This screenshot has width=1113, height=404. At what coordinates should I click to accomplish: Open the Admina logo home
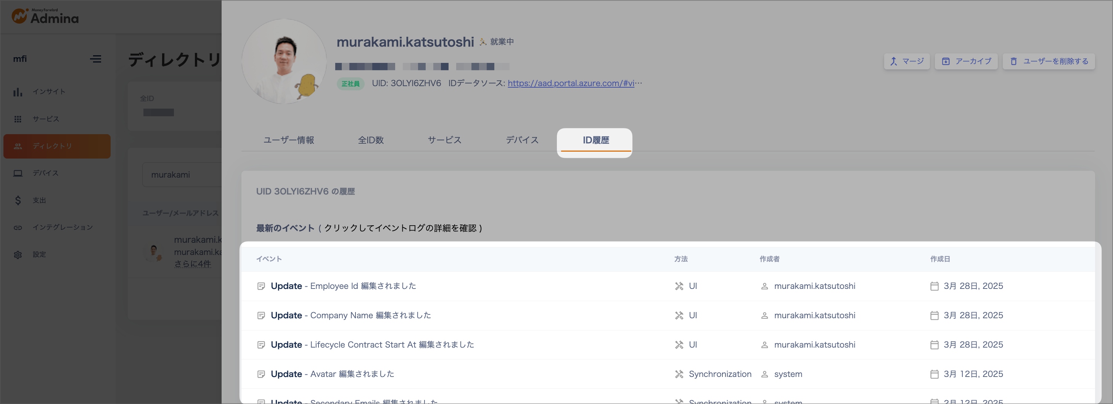[x=45, y=16]
